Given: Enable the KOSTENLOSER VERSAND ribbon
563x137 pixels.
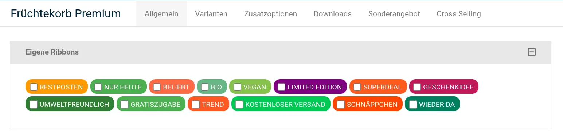Looking at the screenshot, I should click(239, 104).
